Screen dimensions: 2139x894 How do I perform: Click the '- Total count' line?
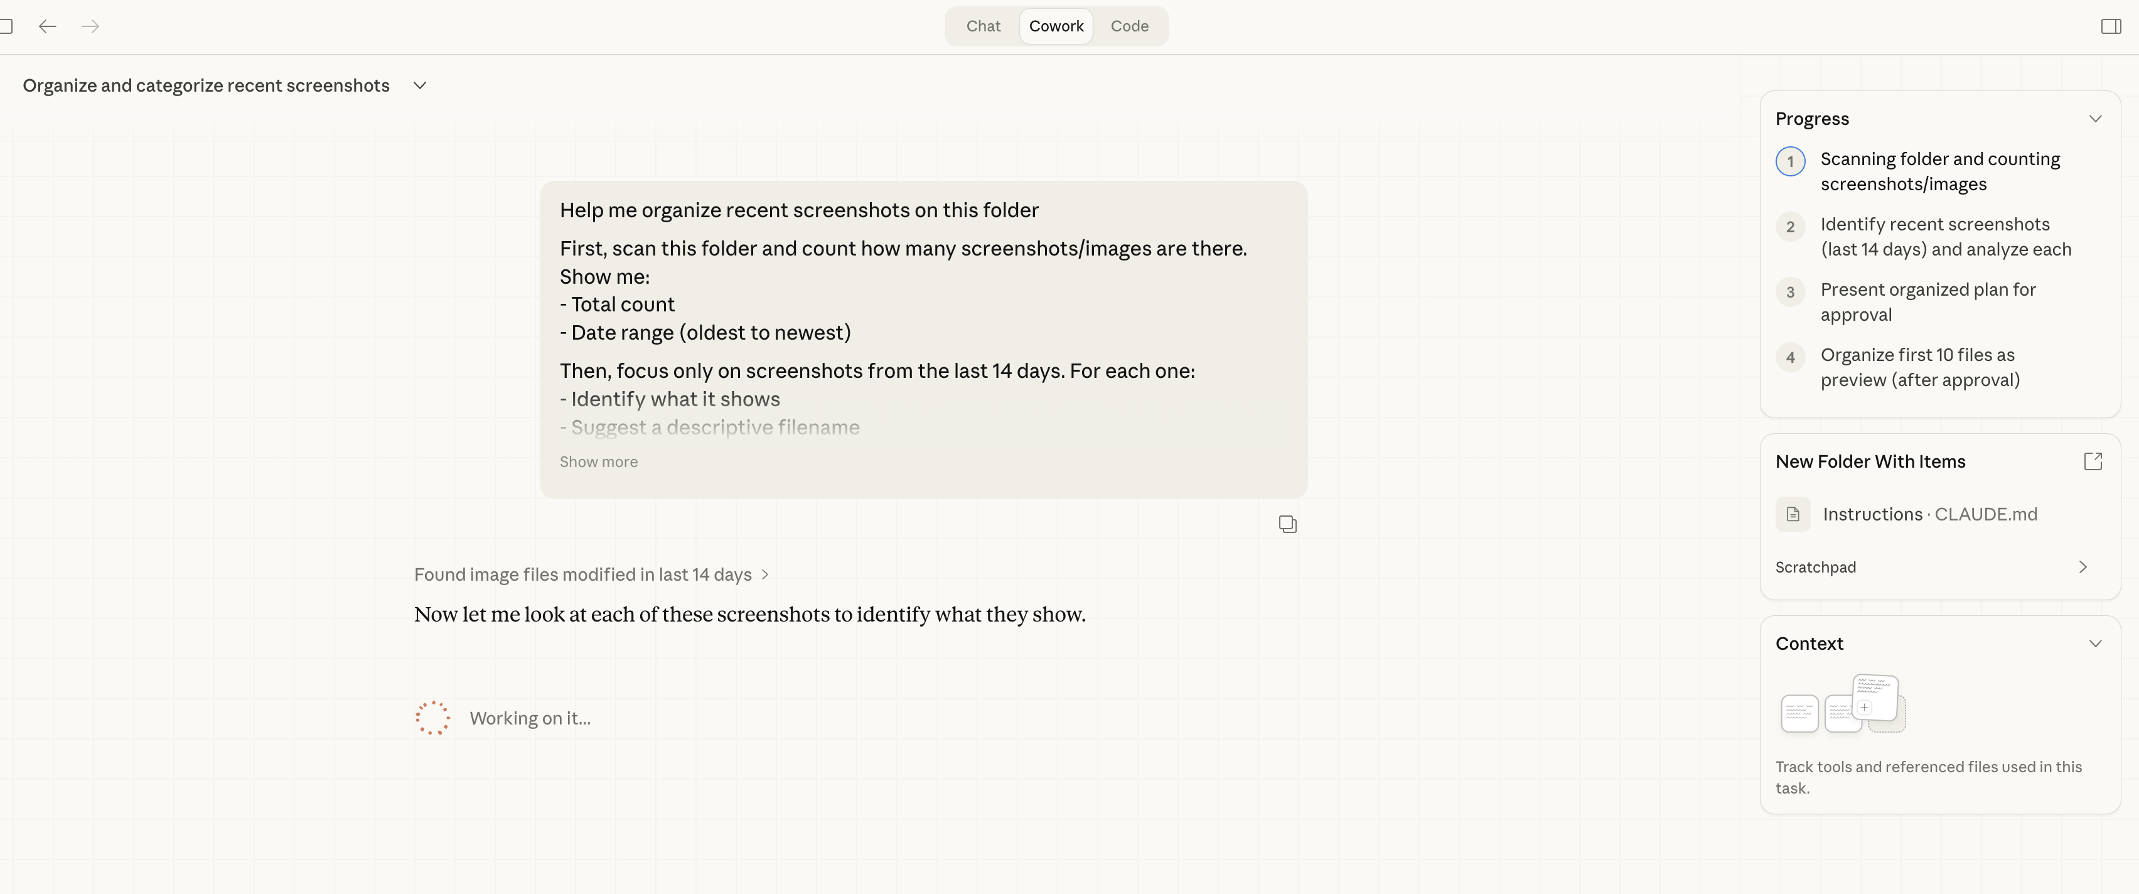pos(617,304)
